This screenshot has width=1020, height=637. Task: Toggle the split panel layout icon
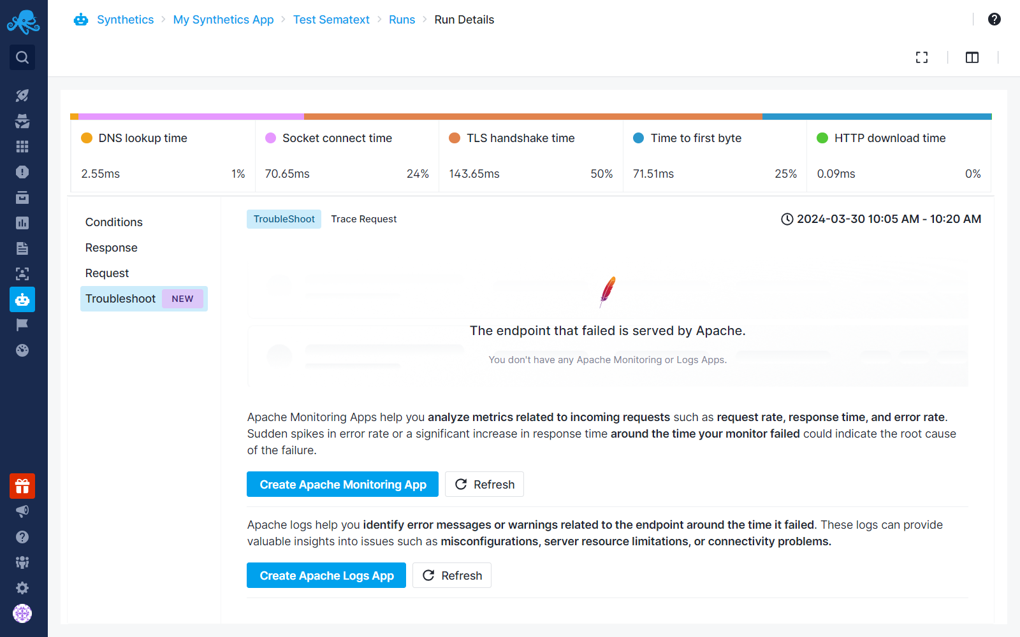(x=972, y=57)
